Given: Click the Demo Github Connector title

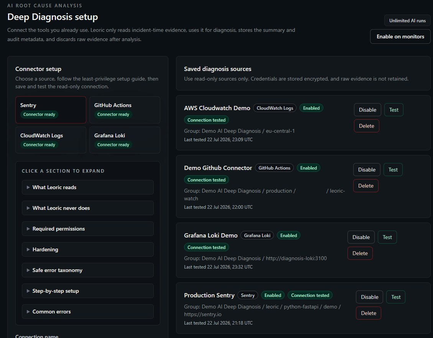Looking at the screenshot, I should point(218,168).
